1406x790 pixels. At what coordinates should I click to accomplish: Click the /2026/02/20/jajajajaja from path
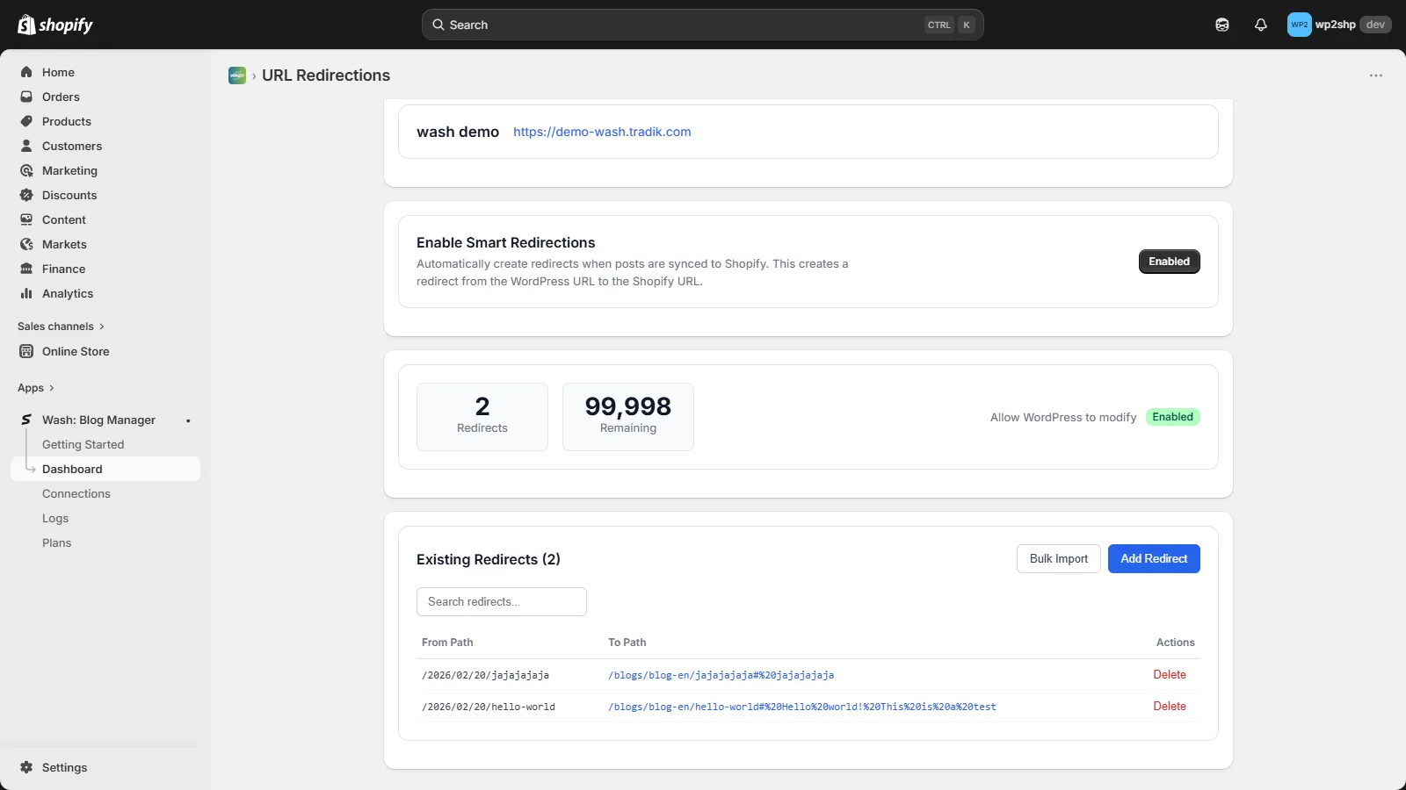tap(485, 675)
